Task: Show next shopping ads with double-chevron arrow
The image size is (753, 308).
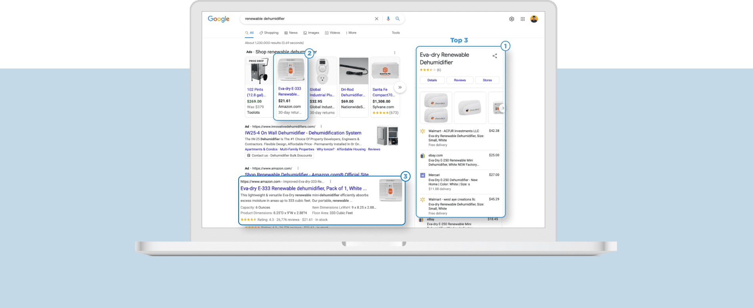Action: tap(400, 87)
